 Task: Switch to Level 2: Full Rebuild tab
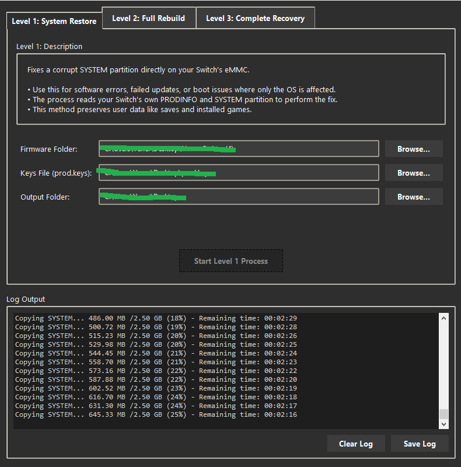pyautogui.click(x=148, y=18)
